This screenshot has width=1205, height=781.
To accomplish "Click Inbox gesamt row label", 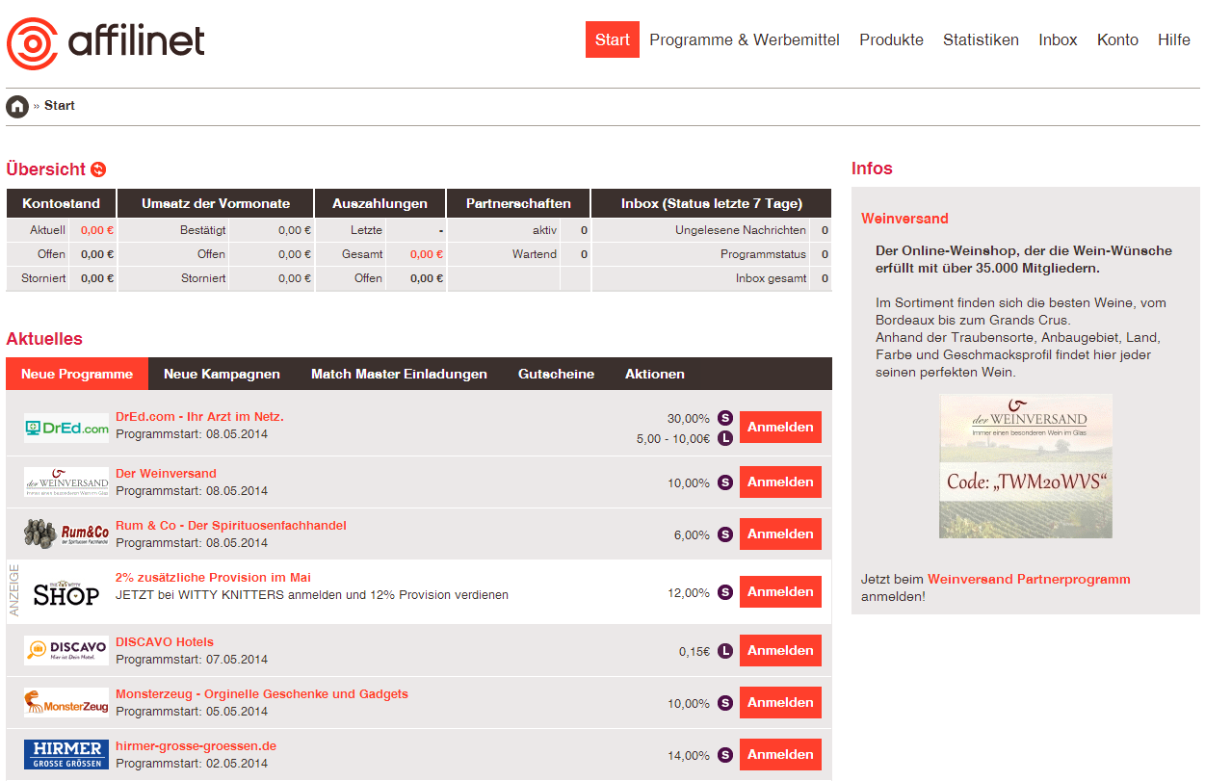I will 771,278.
